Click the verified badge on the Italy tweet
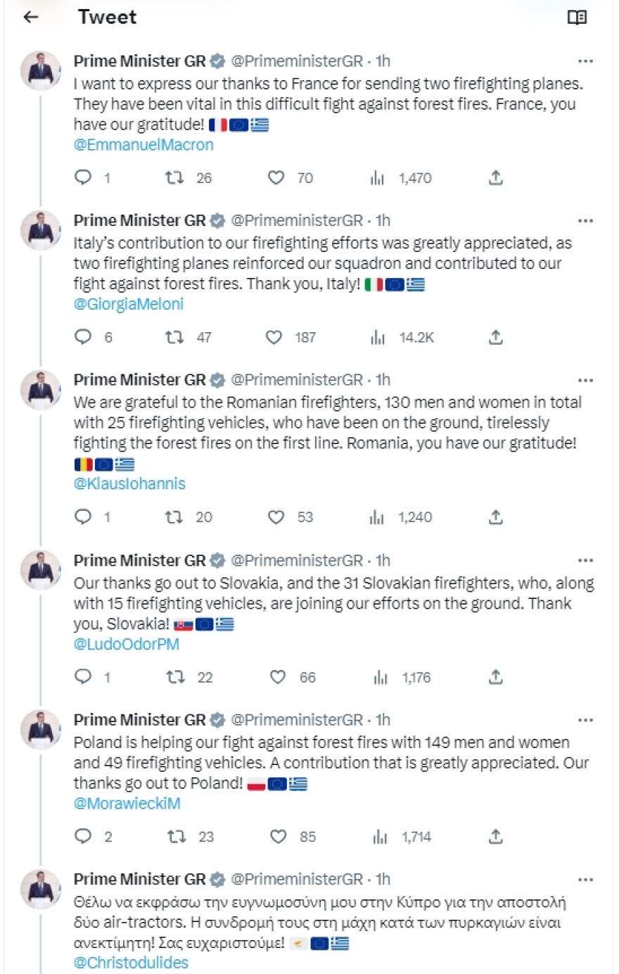The height and width of the screenshot is (974, 619). [x=216, y=220]
